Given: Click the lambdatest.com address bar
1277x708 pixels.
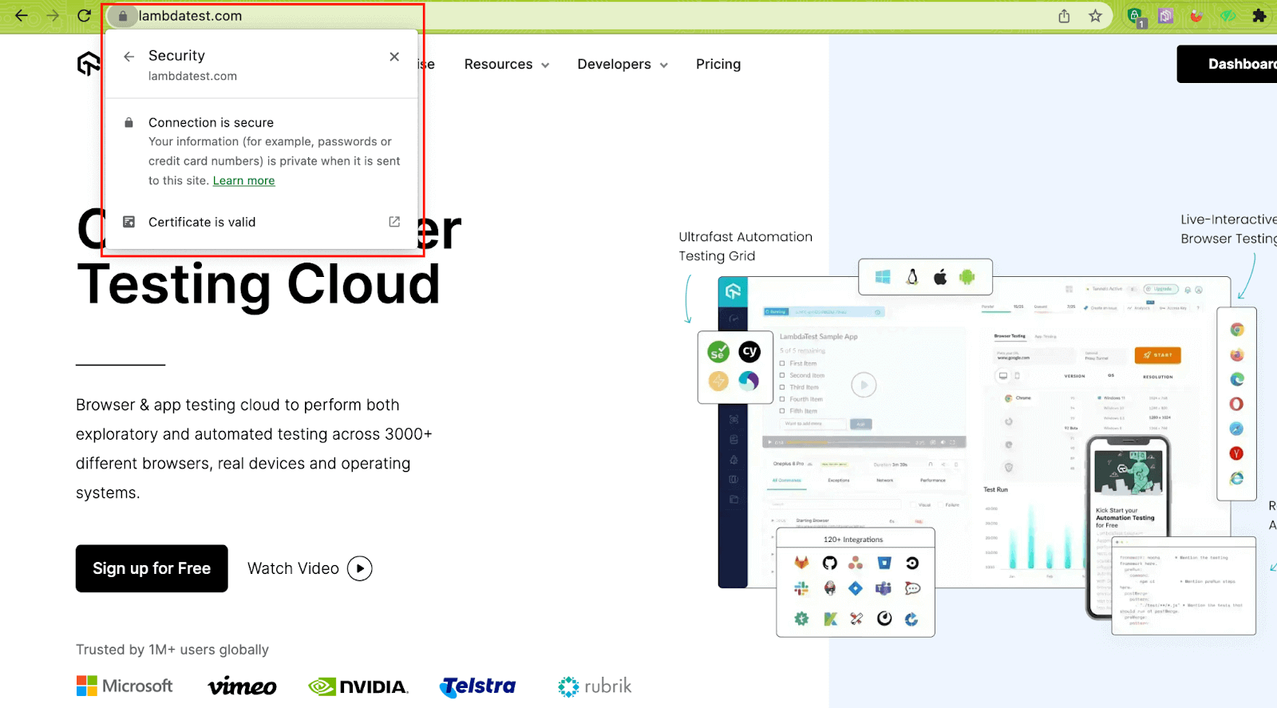Looking at the screenshot, I should point(608,16).
